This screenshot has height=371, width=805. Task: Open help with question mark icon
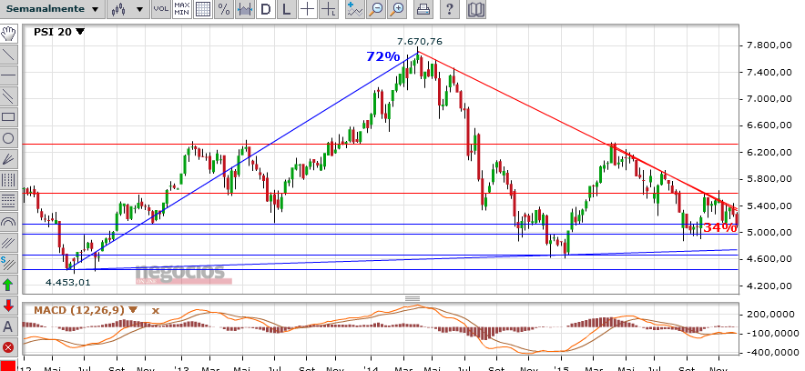(x=449, y=9)
